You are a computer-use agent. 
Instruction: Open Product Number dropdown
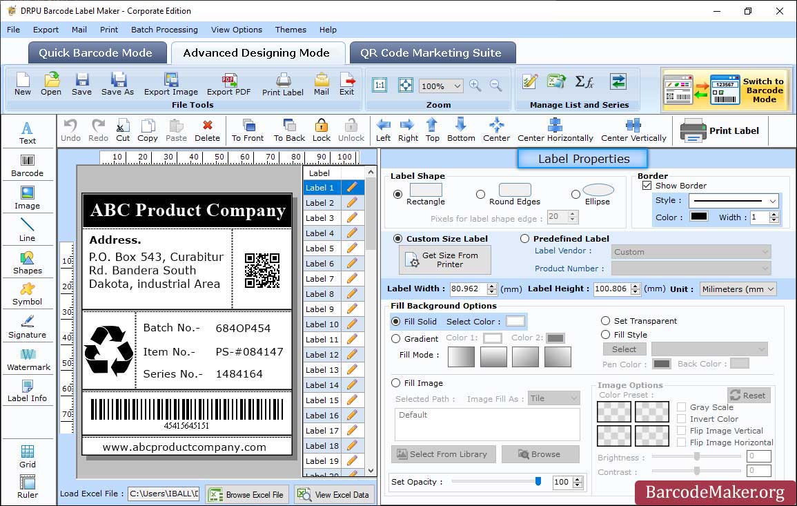[691, 268]
